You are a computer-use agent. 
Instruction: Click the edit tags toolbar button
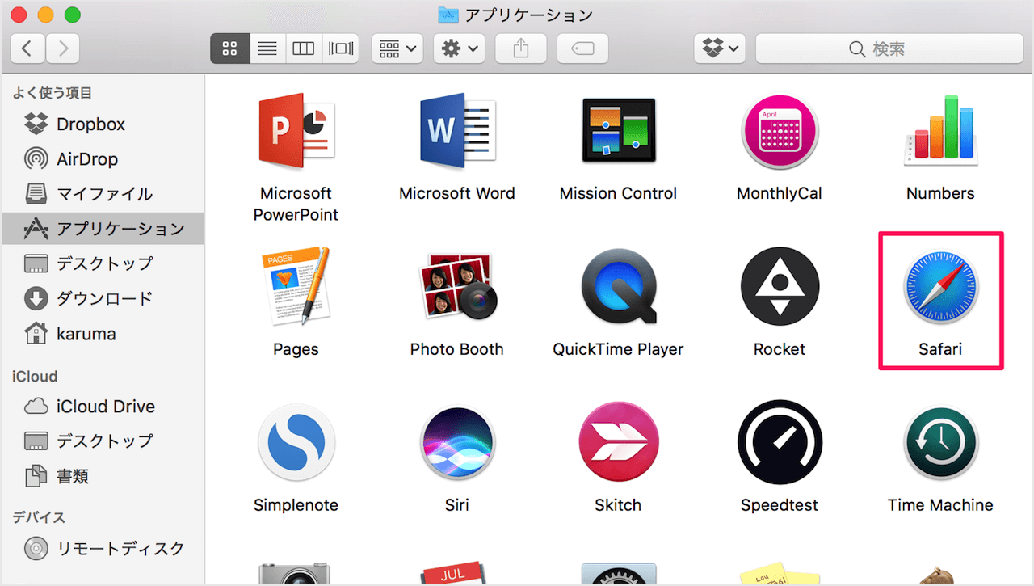582,48
